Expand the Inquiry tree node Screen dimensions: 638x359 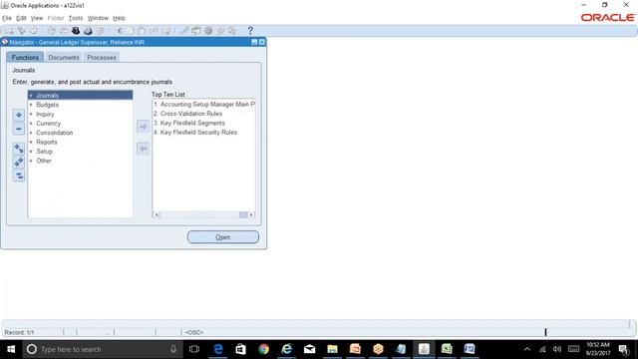(31, 114)
